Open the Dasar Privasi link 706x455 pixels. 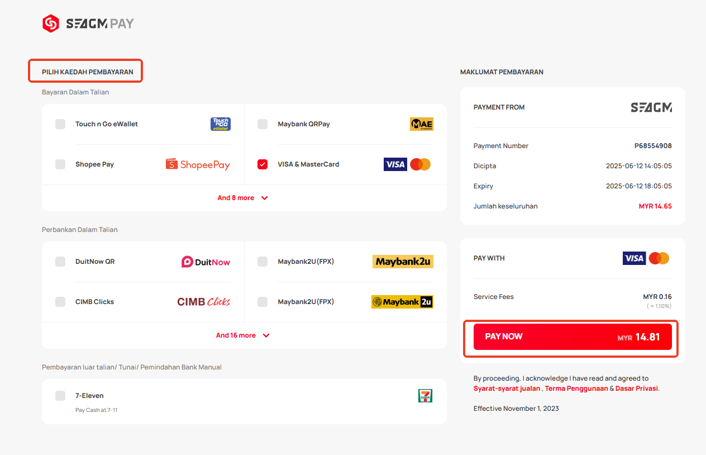[637, 388]
